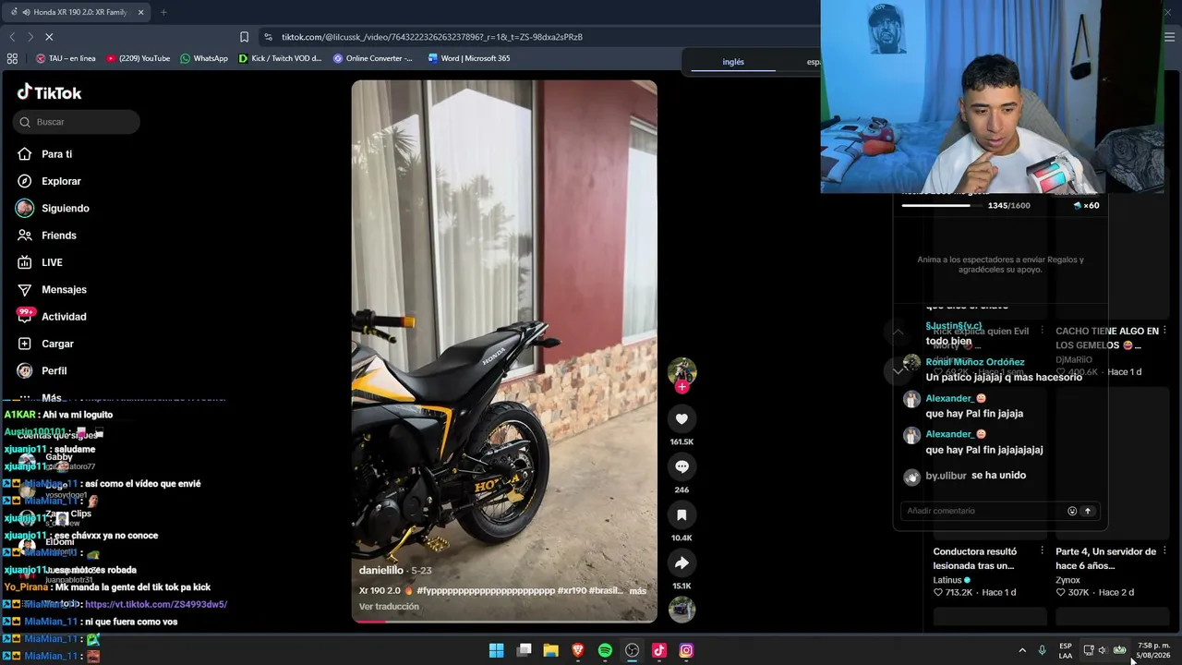
Task: Click the browser back arrow
Action: [12, 37]
